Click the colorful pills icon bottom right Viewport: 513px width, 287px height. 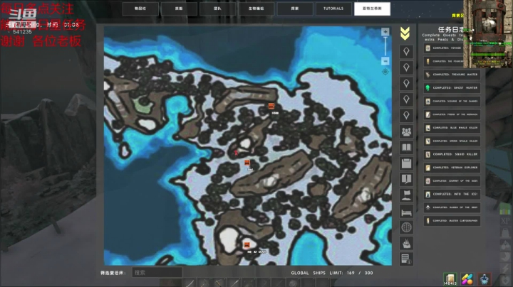point(467,279)
